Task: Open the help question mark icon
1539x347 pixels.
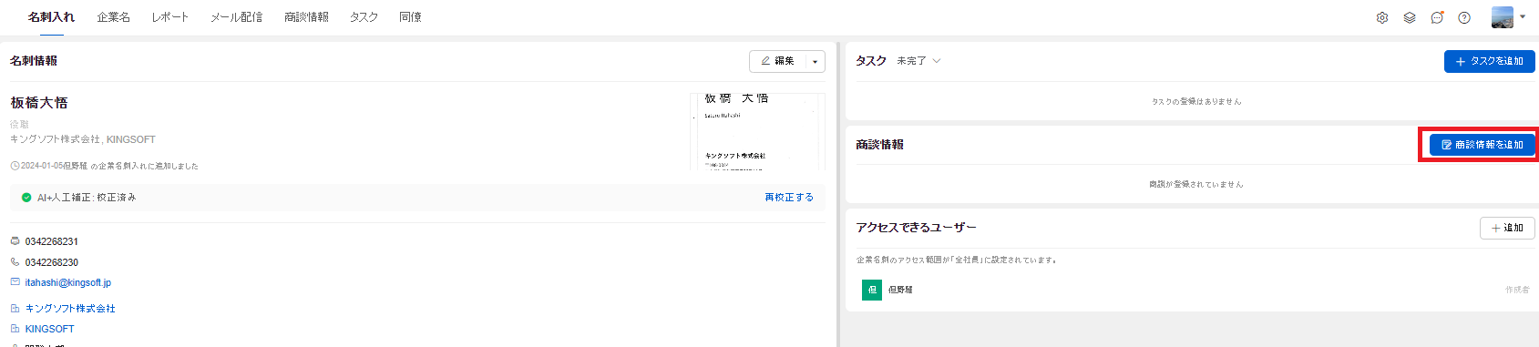Action: tap(1464, 17)
